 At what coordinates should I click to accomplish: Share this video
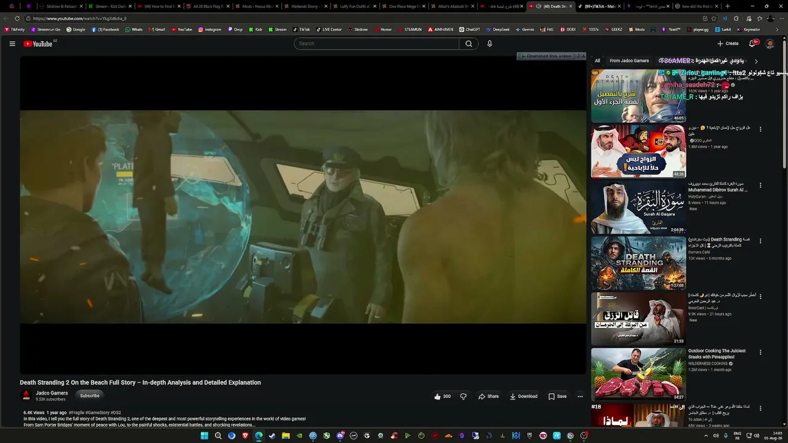[x=489, y=396]
